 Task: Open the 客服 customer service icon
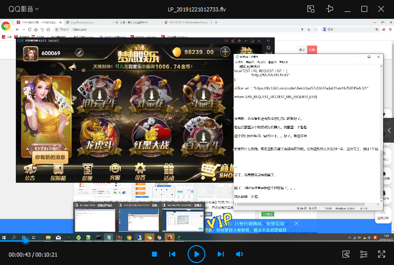click(115, 173)
